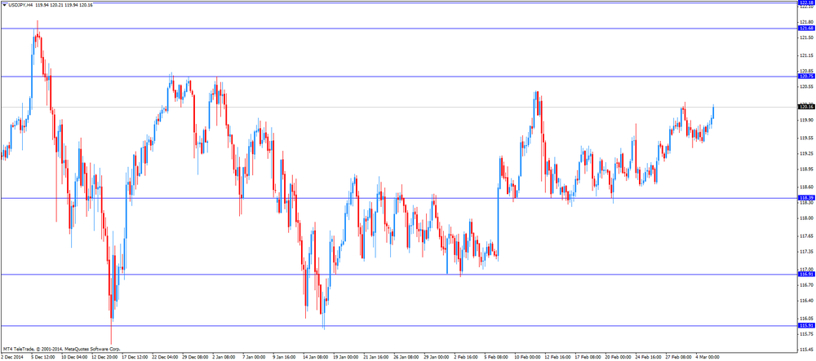
Task: Click the 116.40 price scale value
Action: 806,301
